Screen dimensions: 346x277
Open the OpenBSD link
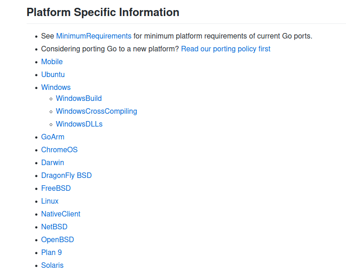pyautogui.click(x=57, y=239)
